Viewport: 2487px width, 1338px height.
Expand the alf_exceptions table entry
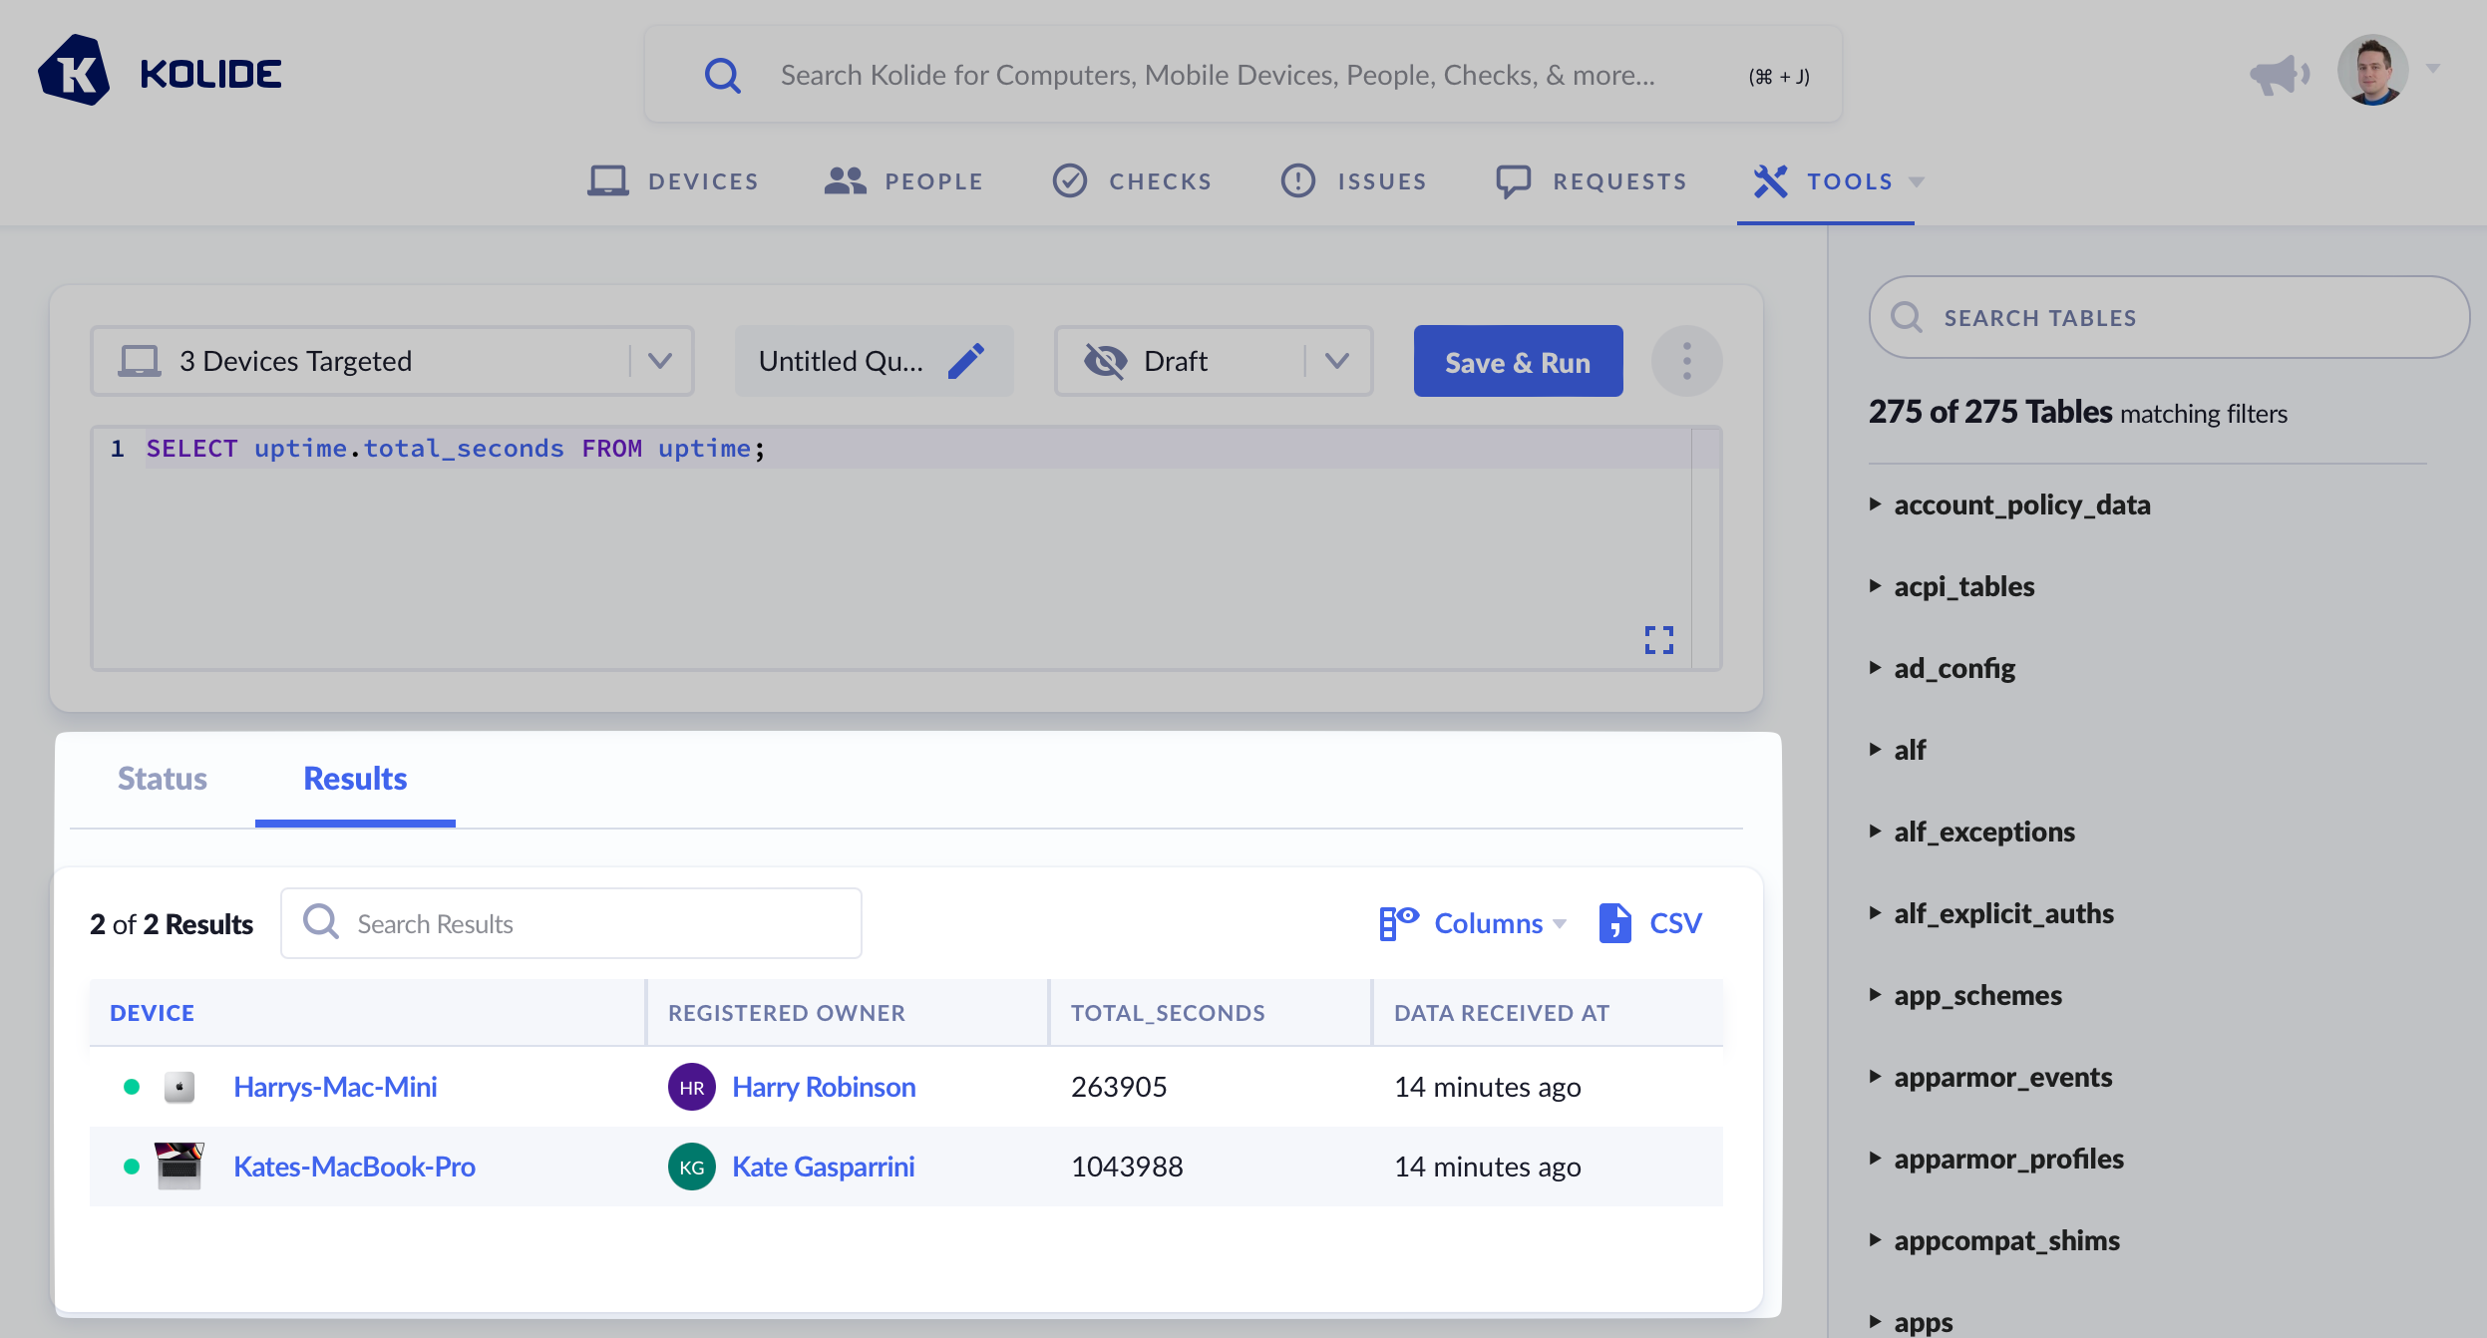[1983, 832]
